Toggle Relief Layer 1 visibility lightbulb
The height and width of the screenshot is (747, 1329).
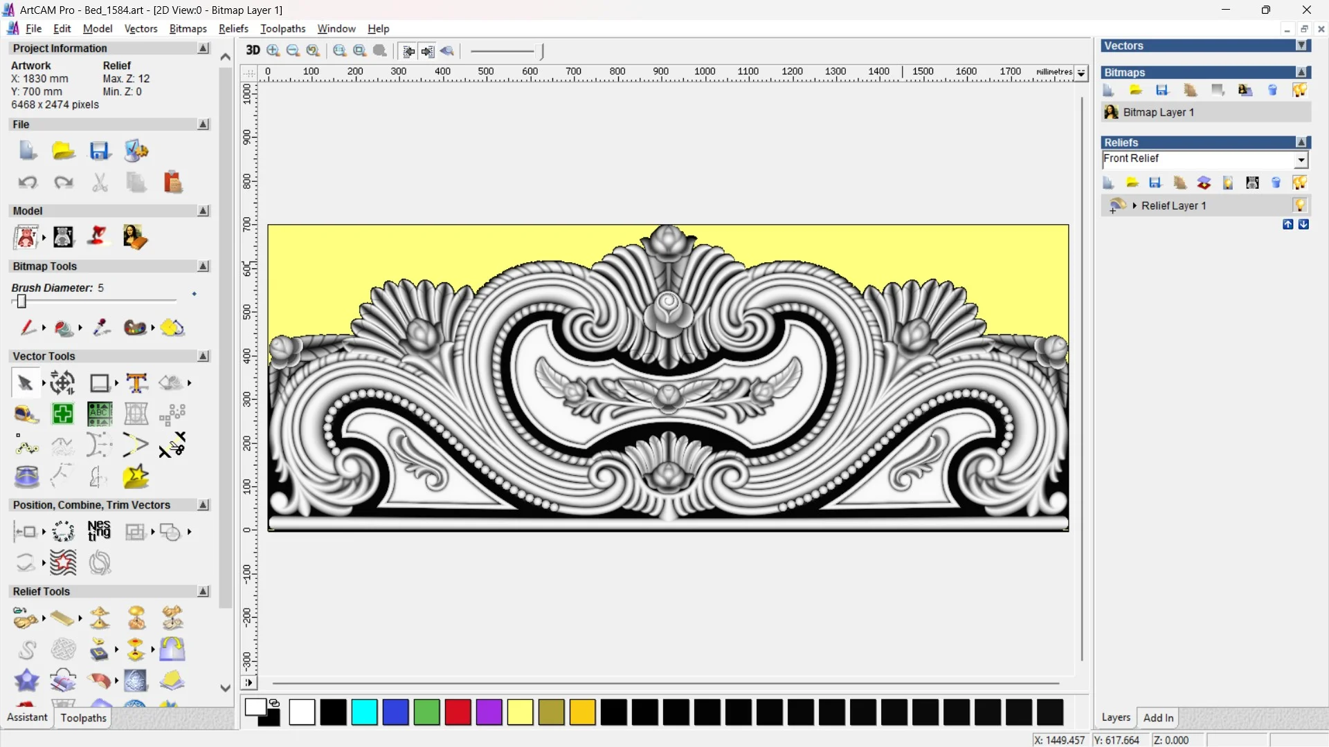coord(1299,205)
